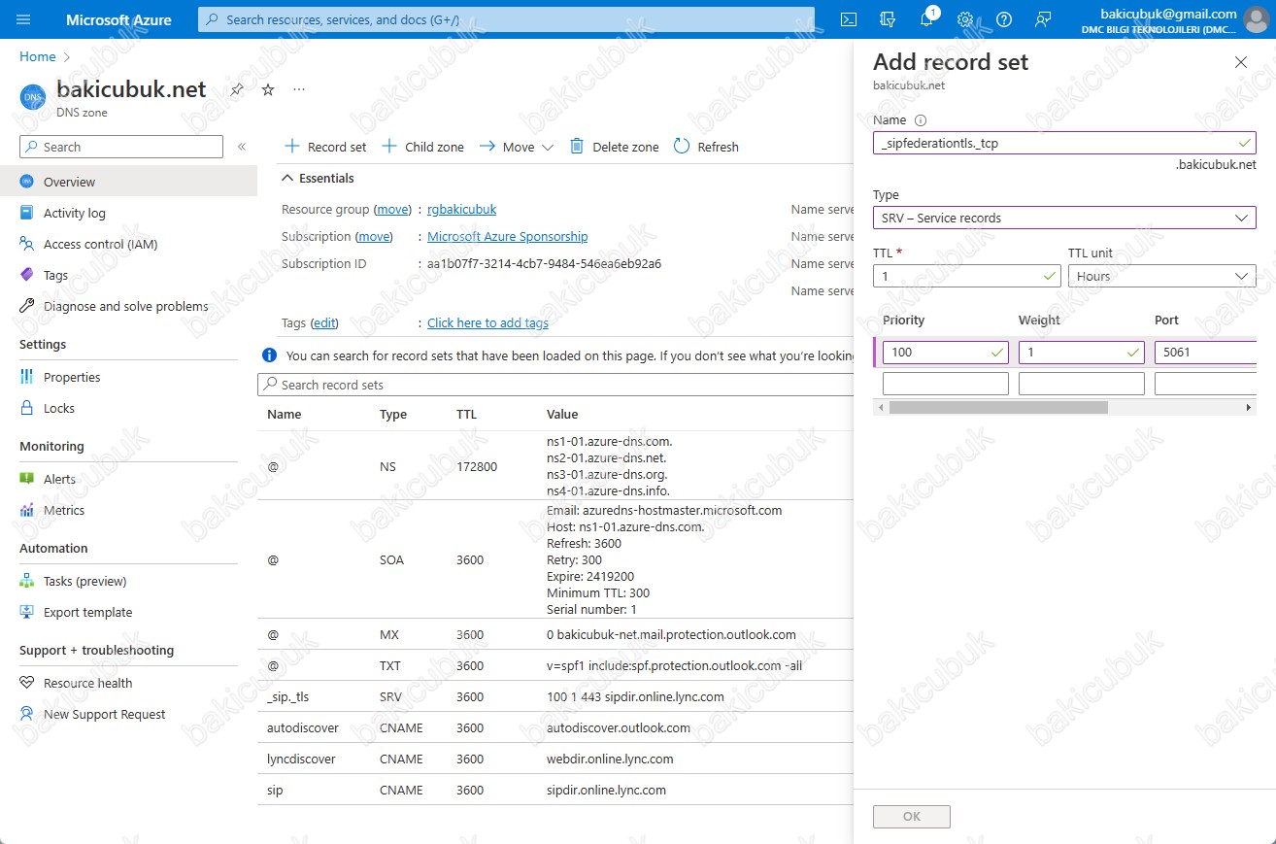Screen dimensions: 1276x844
Task: Create a Child zone
Action: coord(422,147)
